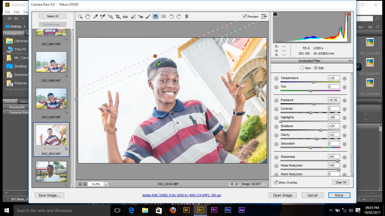Click minus icon beside Highlights
Screen dimensions: 385x216
(276, 118)
